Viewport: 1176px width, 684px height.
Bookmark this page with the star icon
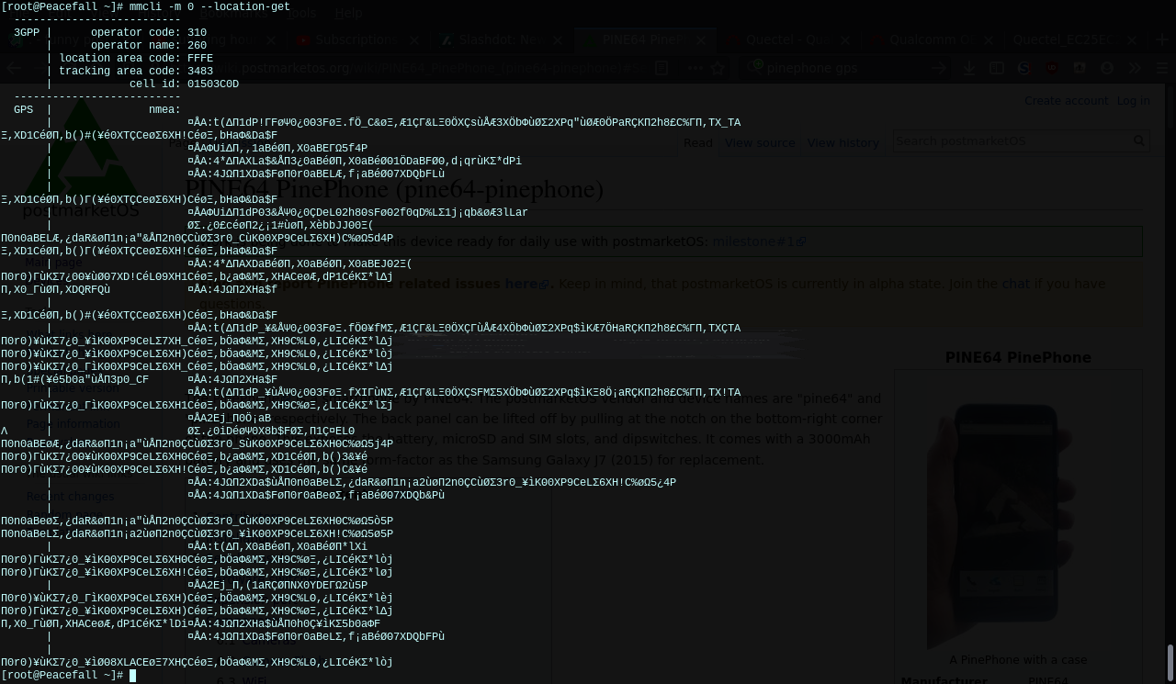click(718, 68)
